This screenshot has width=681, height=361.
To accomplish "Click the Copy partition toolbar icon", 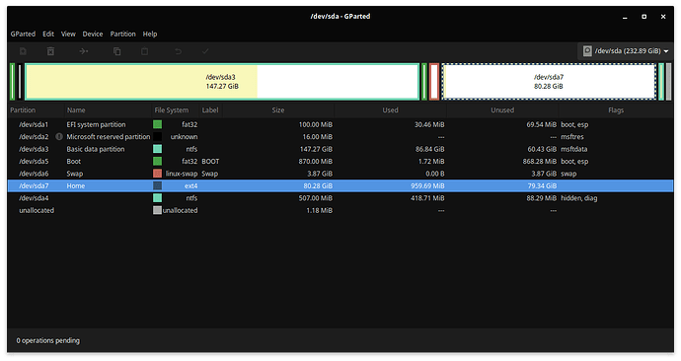I will point(116,51).
